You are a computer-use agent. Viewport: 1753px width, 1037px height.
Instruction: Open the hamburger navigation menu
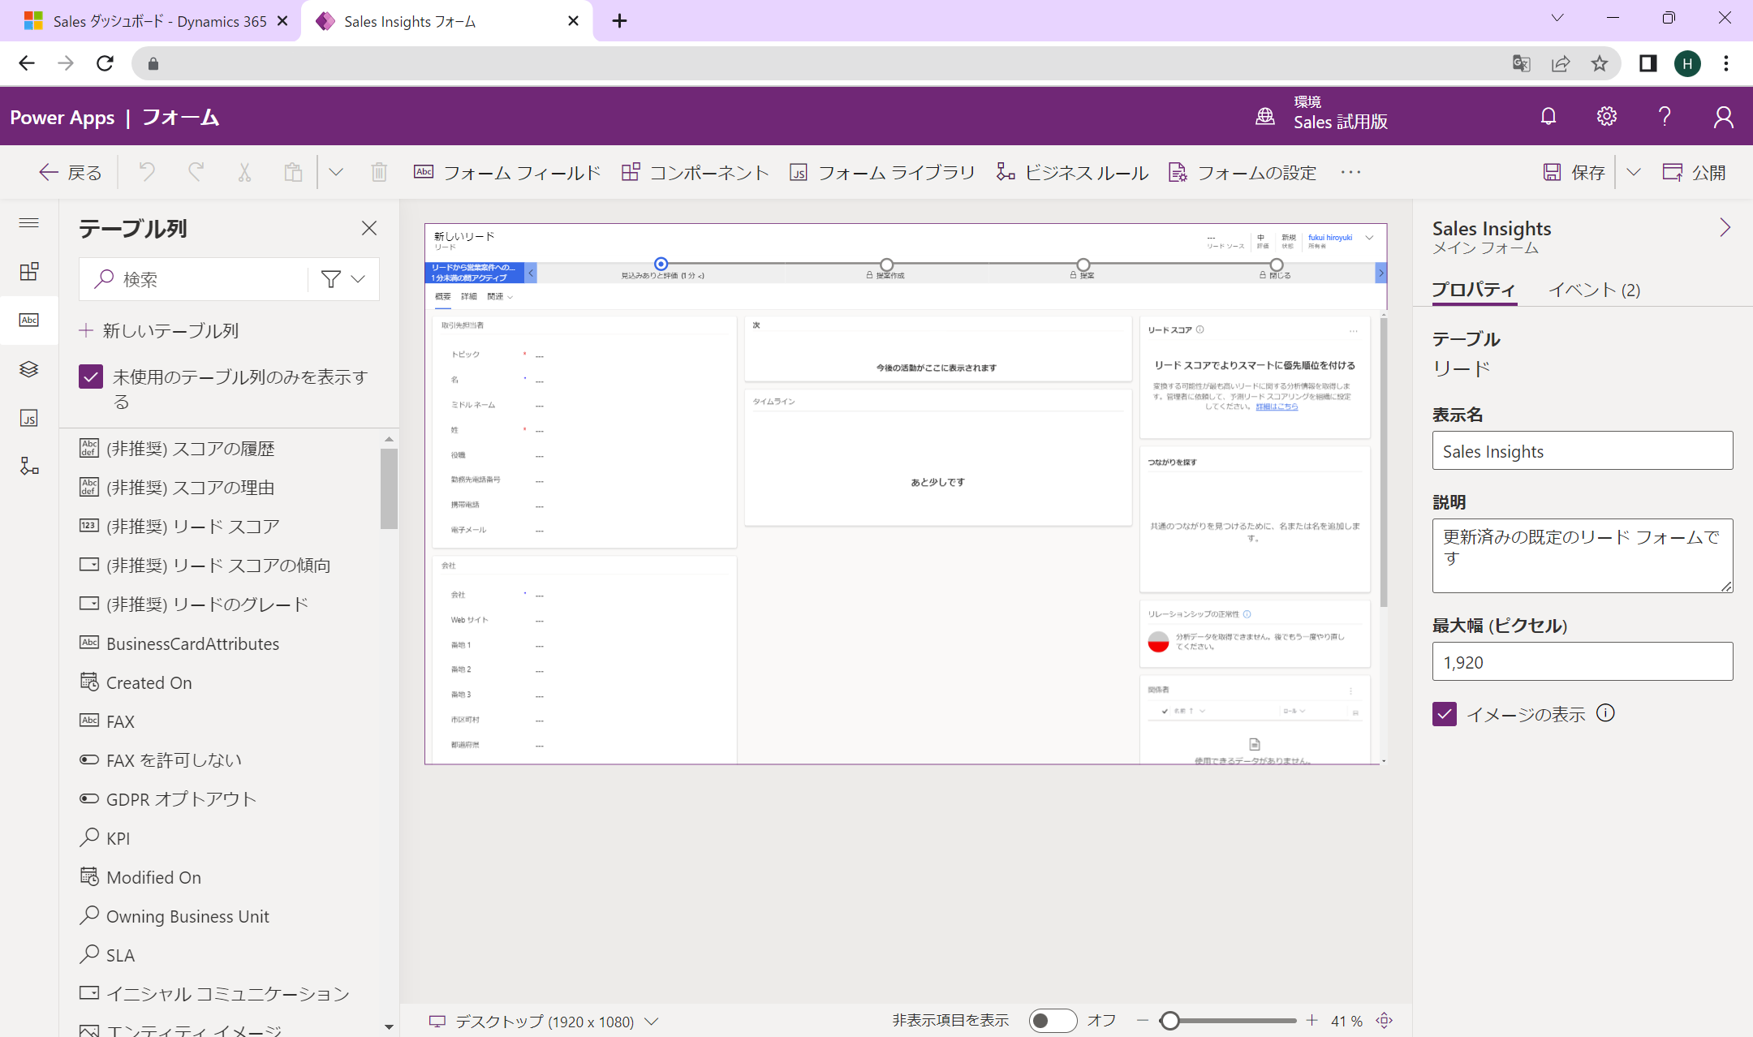(x=29, y=223)
